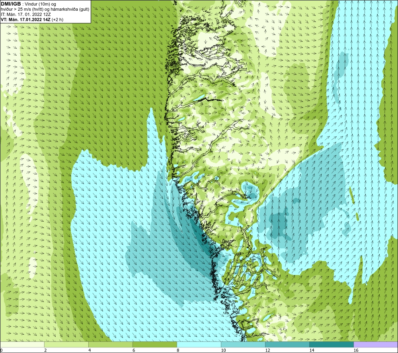This screenshot has height=353, width=398.
Task: Click the 12–14 m/s teal legend swatch
Action: (287, 344)
